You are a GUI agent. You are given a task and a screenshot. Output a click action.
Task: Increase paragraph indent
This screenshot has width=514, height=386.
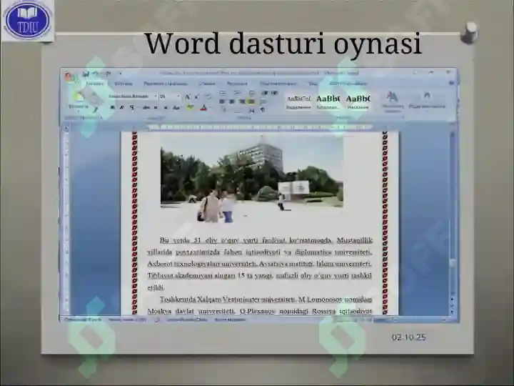click(274, 93)
